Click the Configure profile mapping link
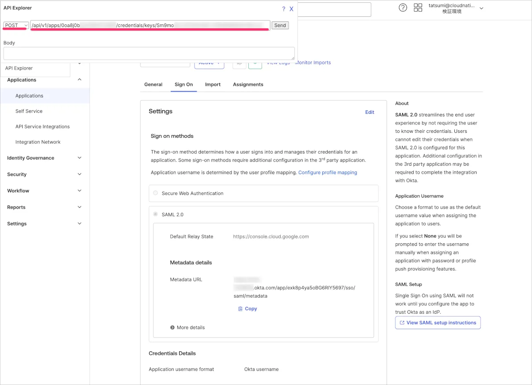 click(x=327, y=172)
